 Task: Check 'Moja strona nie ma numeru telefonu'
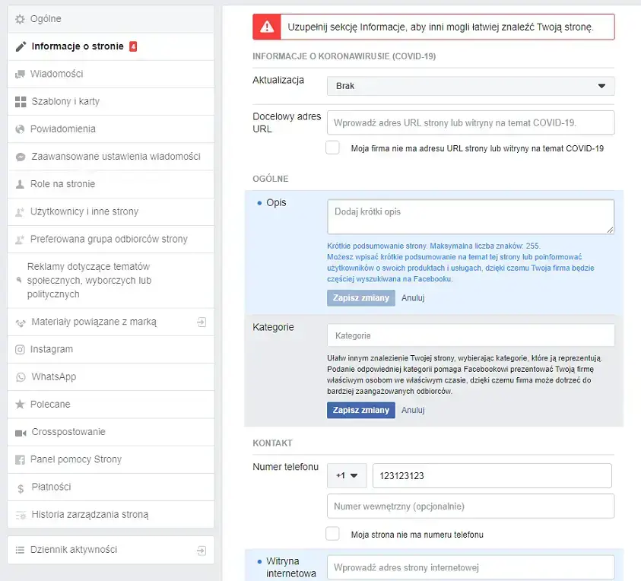(x=332, y=534)
